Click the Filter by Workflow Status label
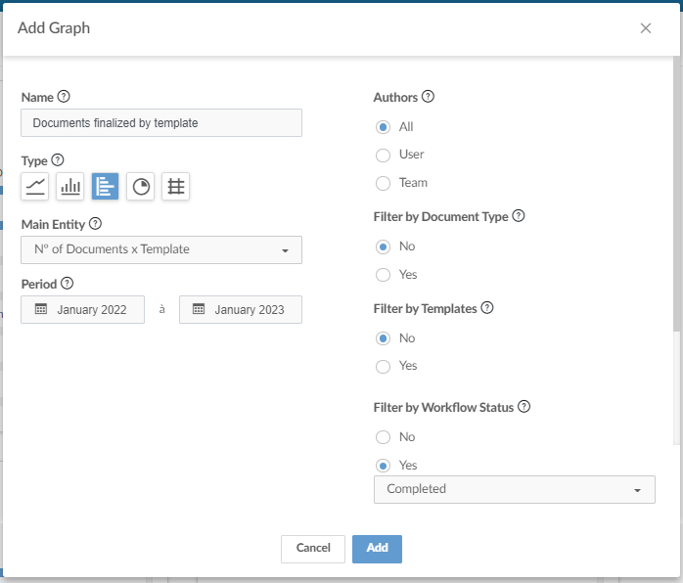This screenshot has height=583, width=683. click(443, 408)
